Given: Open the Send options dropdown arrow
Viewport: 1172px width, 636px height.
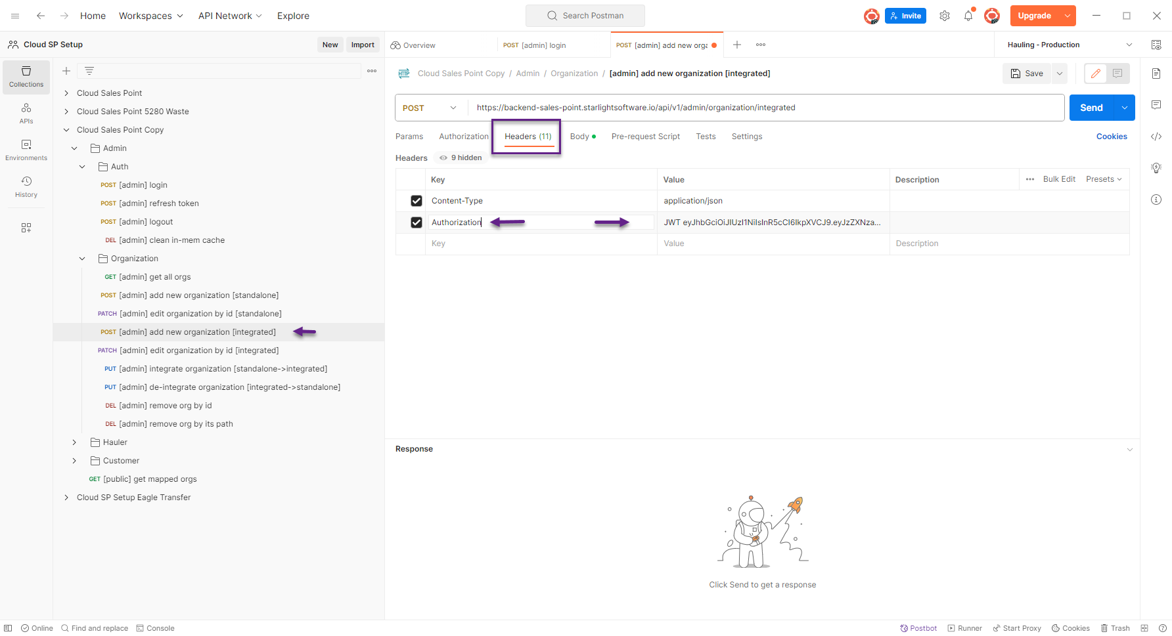Looking at the screenshot, I should (1125, 108).
